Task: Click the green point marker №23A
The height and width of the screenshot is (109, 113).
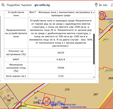Action: point(105,72)
